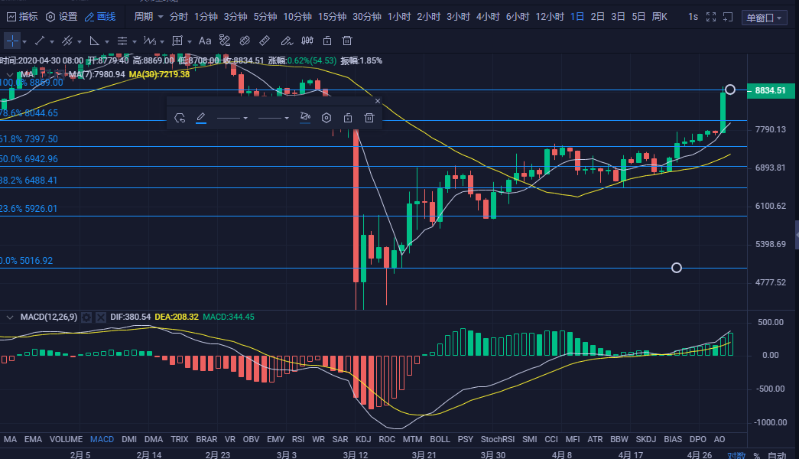Select the 4小时 period
Viewport: 799px width, 459px height.
pyautogui.click(x=488, y=17)
